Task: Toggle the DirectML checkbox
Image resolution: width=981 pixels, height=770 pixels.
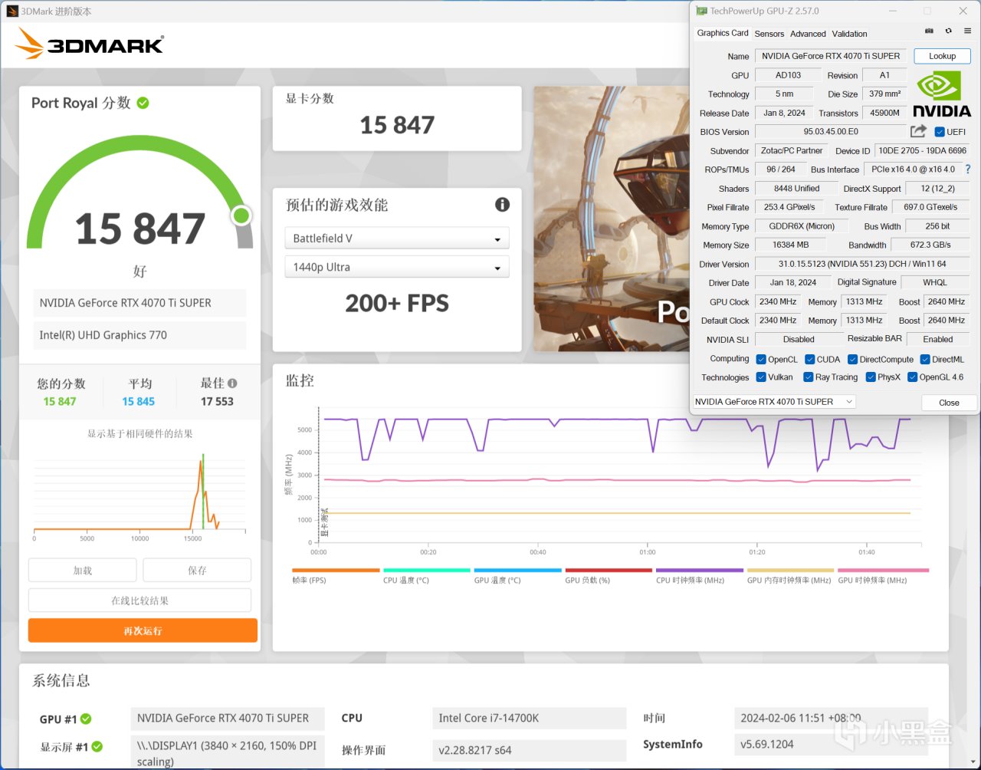Action: click(x=925, y=359)
